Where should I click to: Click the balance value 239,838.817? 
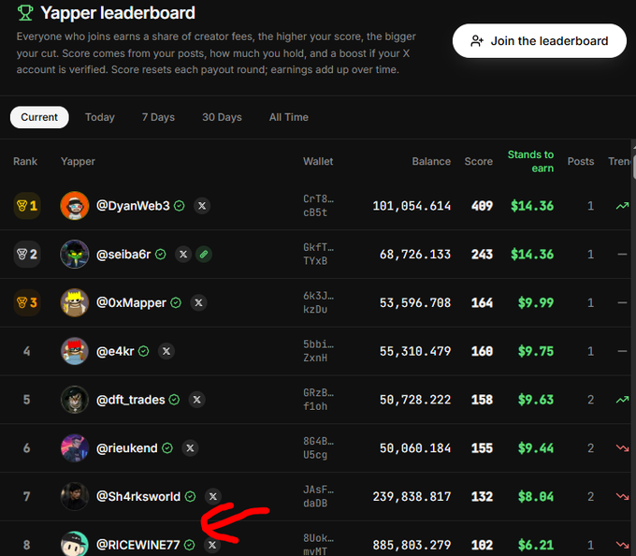(412, 497)
